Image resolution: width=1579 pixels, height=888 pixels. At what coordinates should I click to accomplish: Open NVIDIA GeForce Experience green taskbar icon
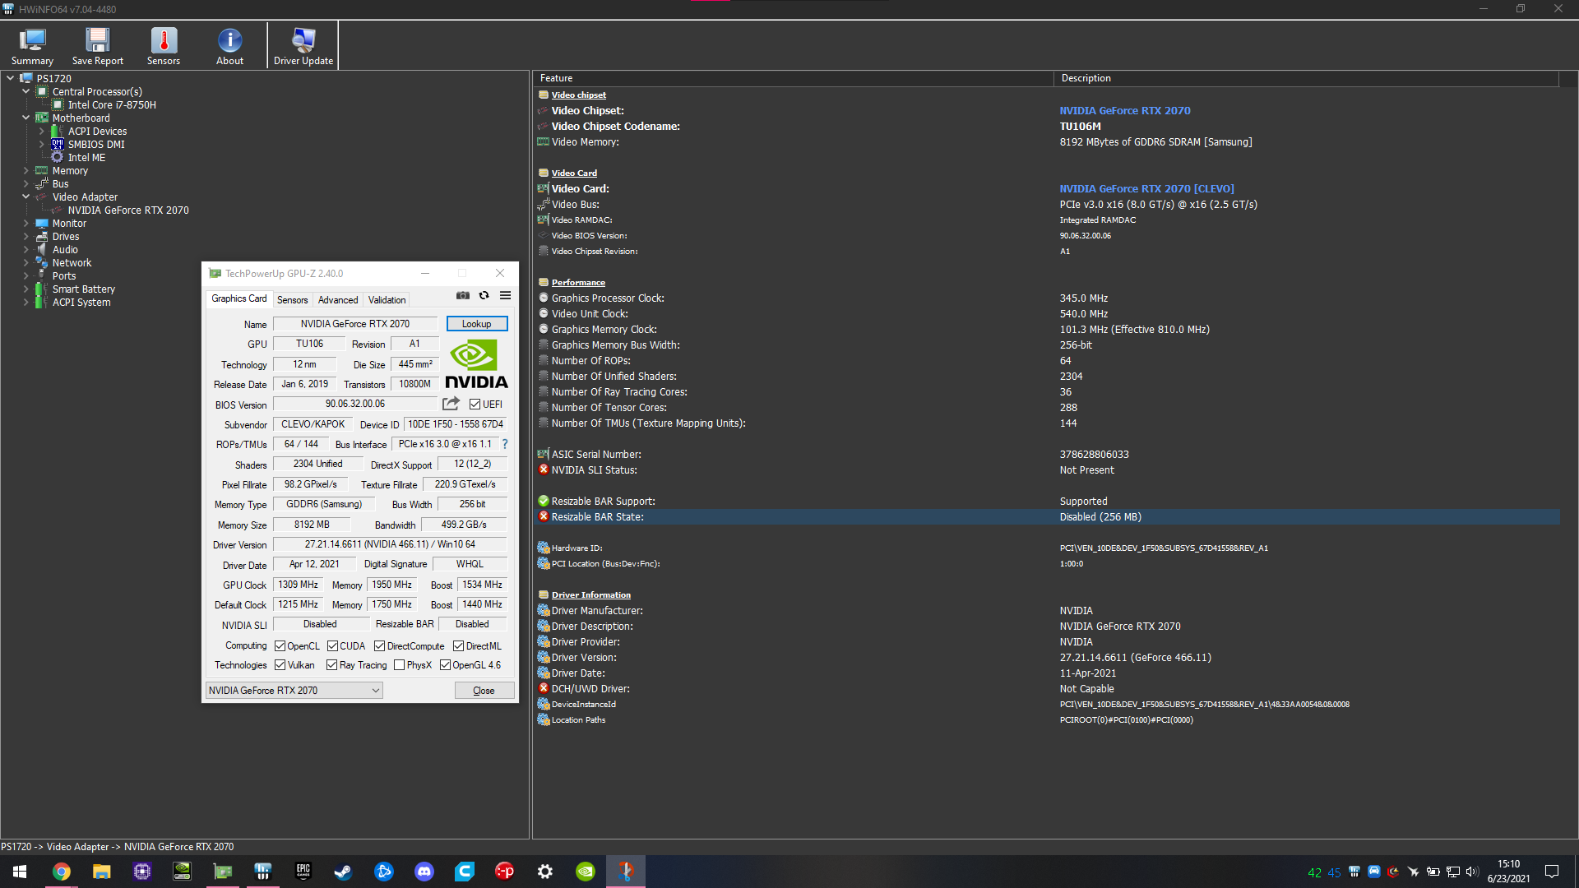[586, 872]
